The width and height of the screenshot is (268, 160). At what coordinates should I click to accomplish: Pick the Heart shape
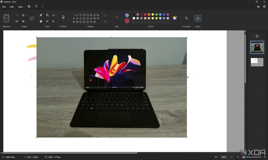91,22
